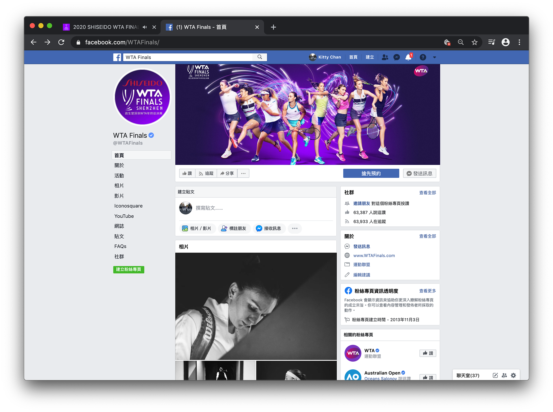The height and width of the screenshot is (412, 553).
Task: Open www.WTAFinals.com link
Action: click(374, 255)
